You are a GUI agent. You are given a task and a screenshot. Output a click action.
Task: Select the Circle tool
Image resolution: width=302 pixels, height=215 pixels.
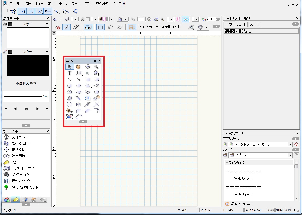(69, 85)
